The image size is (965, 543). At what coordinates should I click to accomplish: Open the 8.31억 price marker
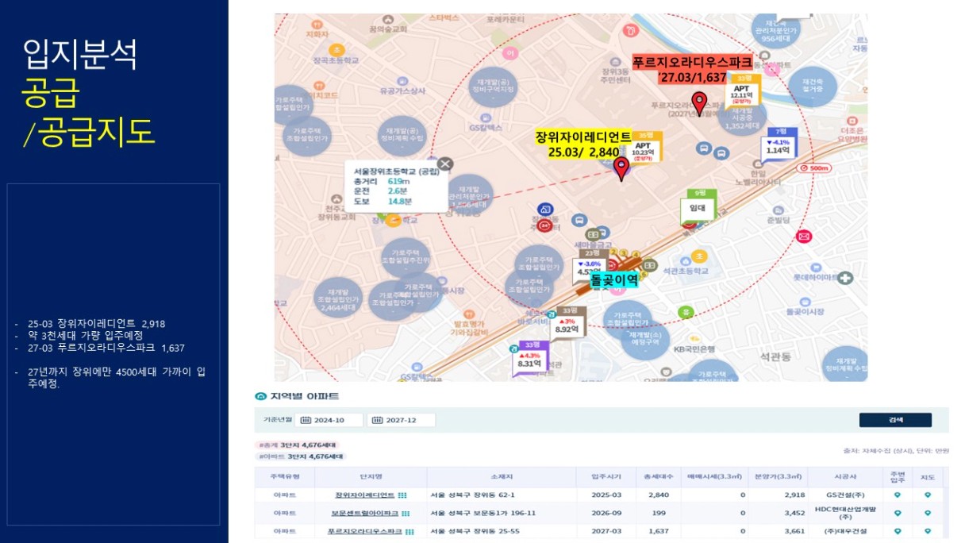pos(530,359)
